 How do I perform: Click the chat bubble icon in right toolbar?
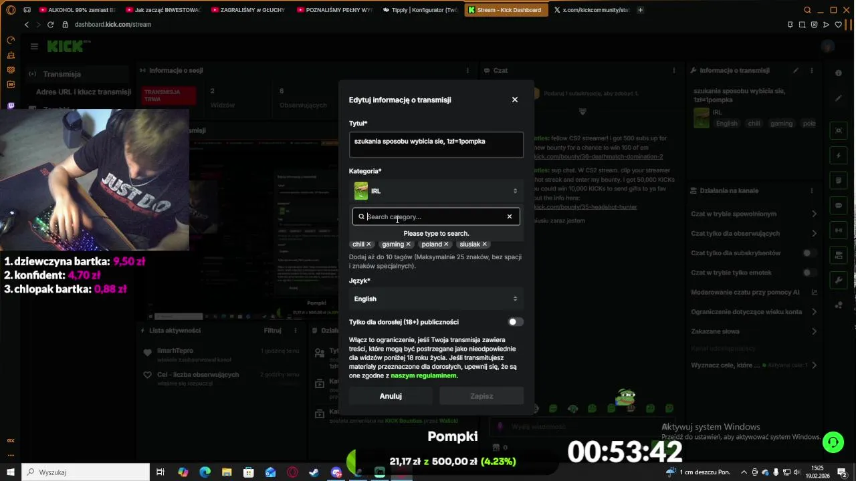coord(839,205)
